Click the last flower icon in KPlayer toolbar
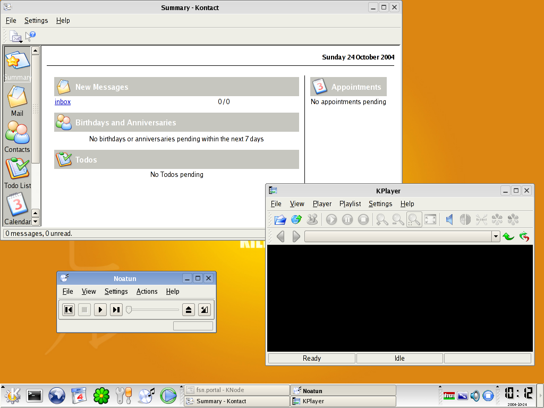This screenshot has height=408, width=544. click(x=513, y=219)
